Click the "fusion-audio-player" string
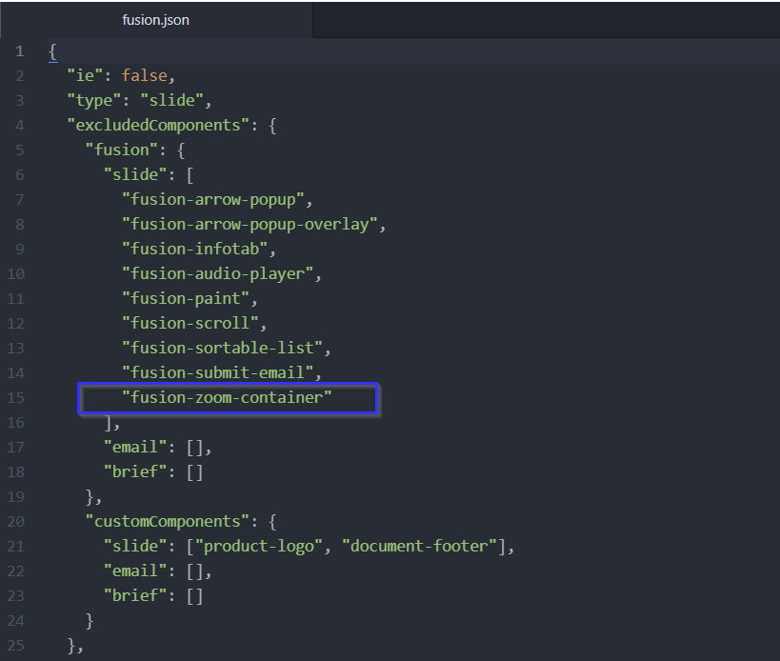This screenshot has height=661, width=780. tap(222, 273)
